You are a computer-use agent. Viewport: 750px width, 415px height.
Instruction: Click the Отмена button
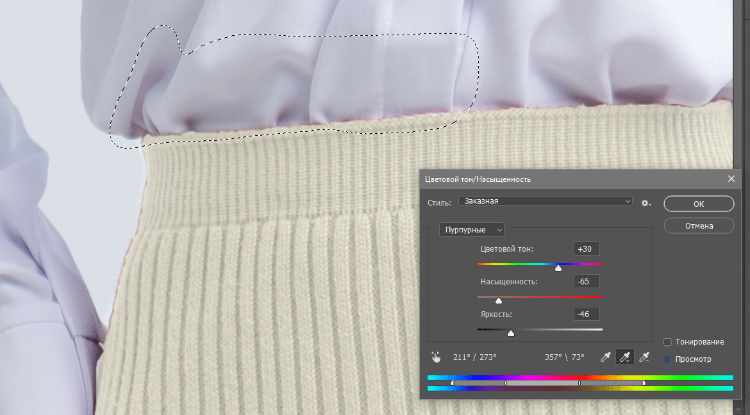(699, 225)
